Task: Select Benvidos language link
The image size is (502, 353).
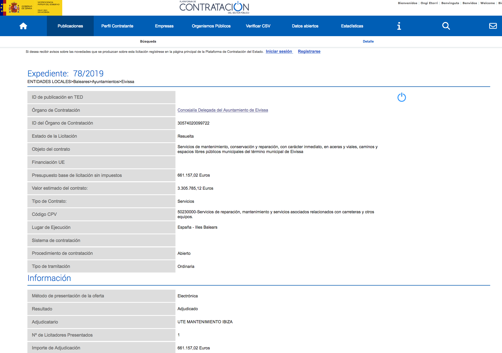Action: pos(469,3)
